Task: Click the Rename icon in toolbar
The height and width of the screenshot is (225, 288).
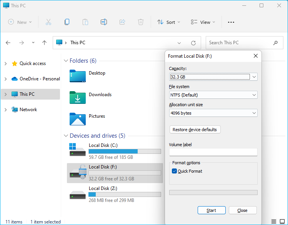Action: point(103,22)
